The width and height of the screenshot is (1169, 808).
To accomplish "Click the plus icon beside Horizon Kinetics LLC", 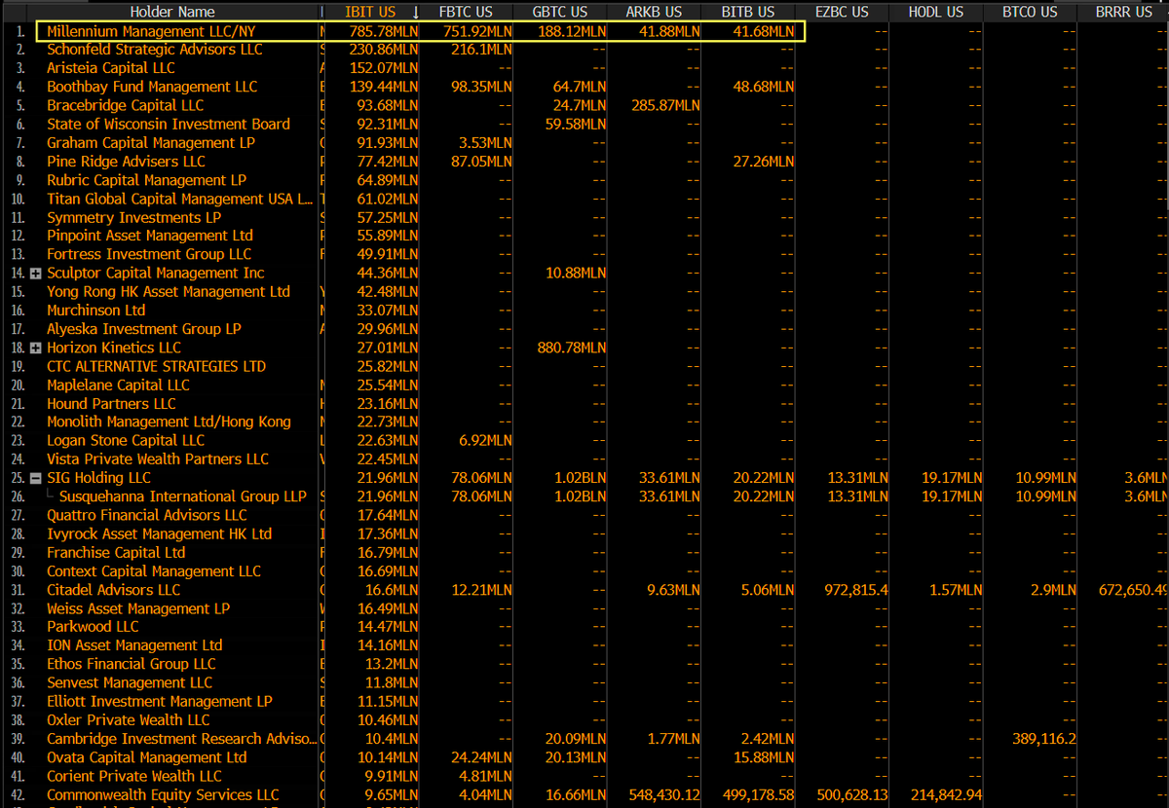I will (x=33, y=348).
